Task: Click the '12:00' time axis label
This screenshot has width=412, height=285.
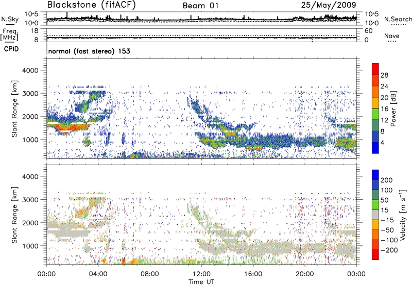Action: 201,274
